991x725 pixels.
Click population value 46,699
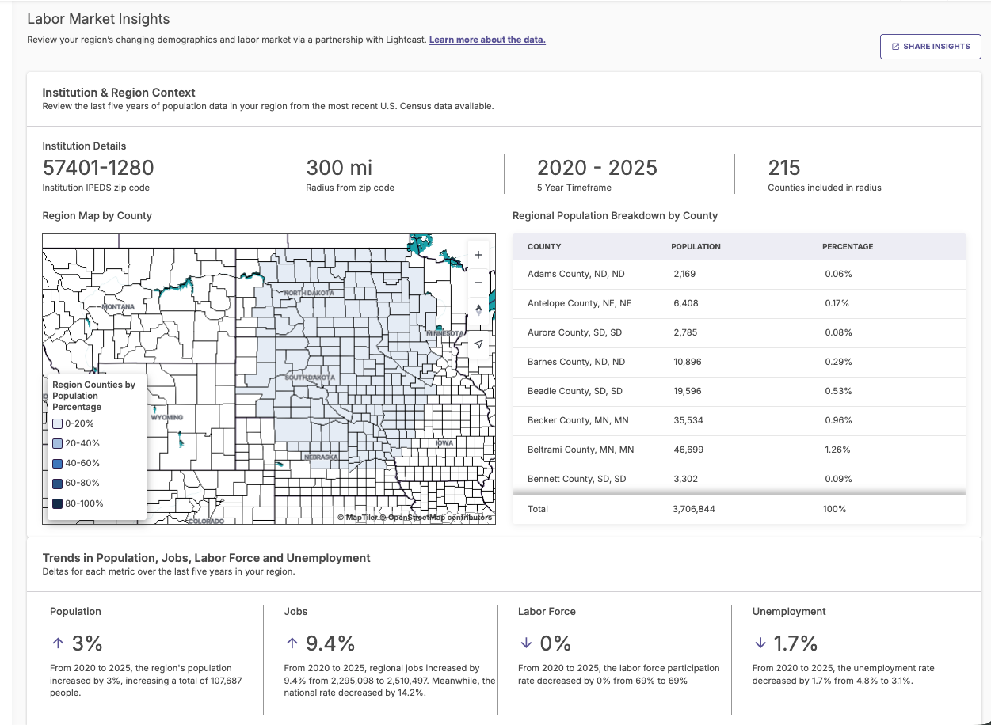(688, 450)
